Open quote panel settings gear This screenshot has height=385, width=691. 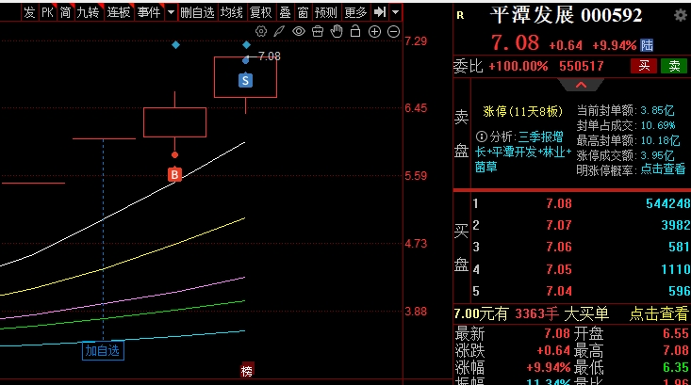pyautogui.click(x=681, y=15)
